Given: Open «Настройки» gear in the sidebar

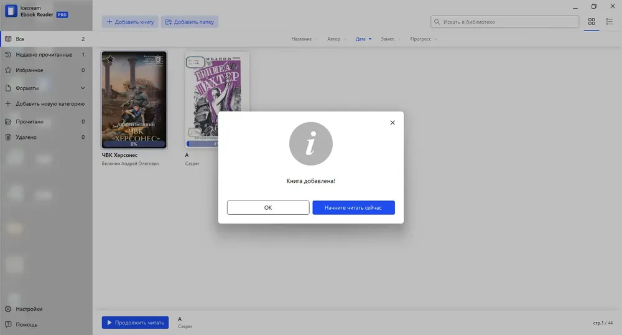Looking at the screenshot, I should (8, 309).
